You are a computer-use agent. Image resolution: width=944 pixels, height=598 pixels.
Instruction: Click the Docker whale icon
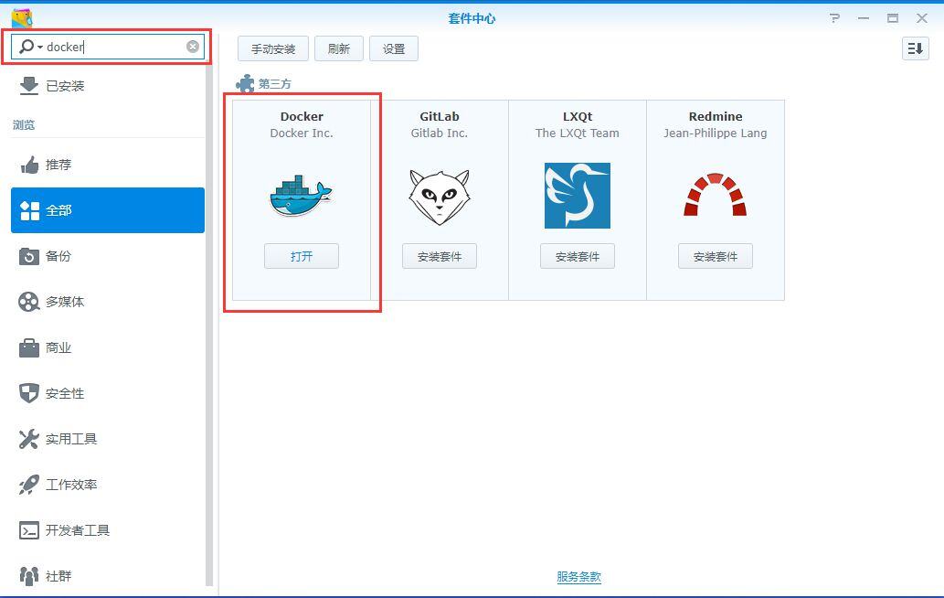[301, 196]
